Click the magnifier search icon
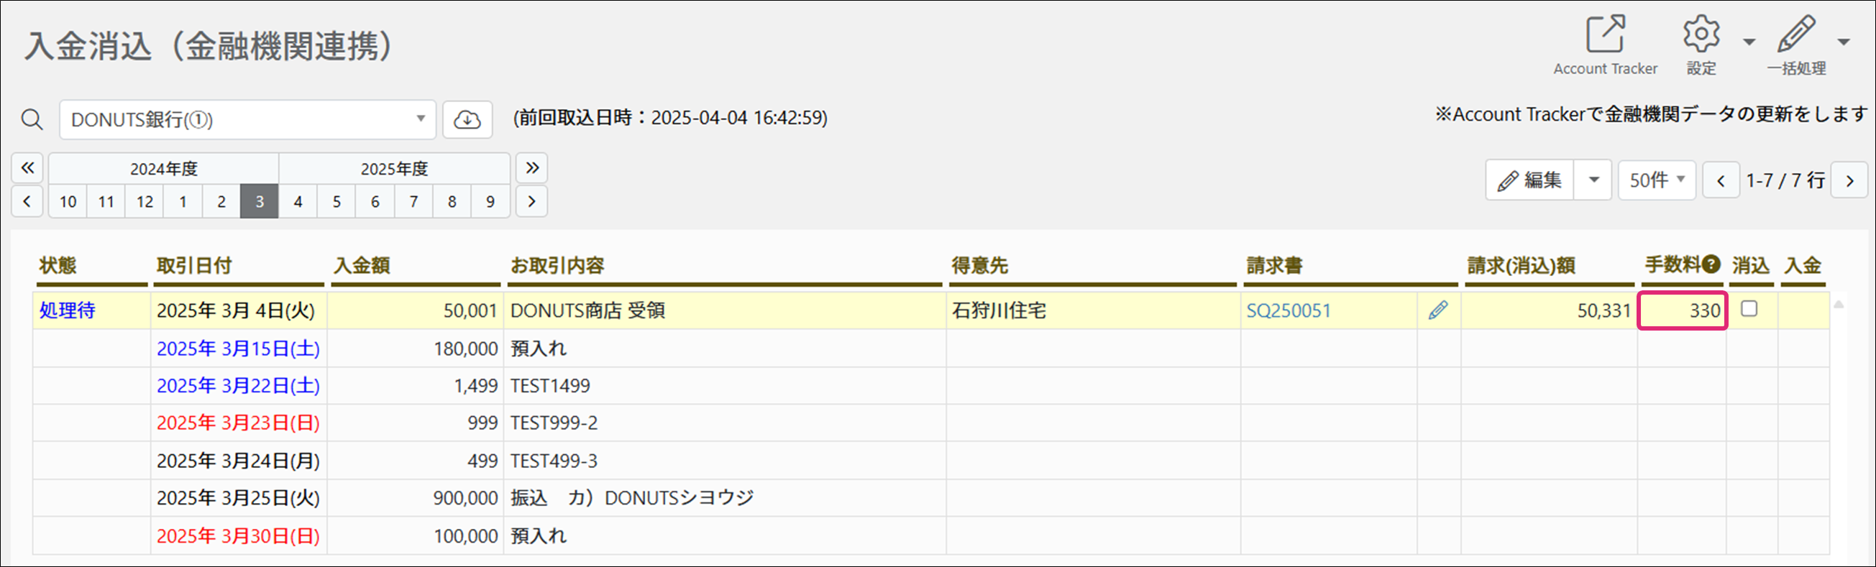Viewport: 1876px width, 567px height. [32, 119]
